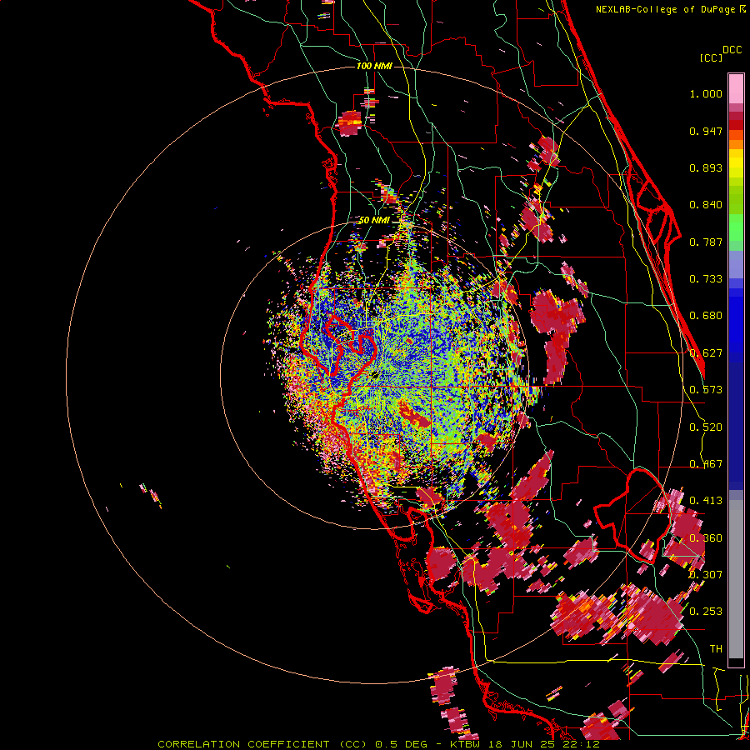Select the 1.000 legend value
This screenshot has height=750, width=750.
[x=706, y=93]
